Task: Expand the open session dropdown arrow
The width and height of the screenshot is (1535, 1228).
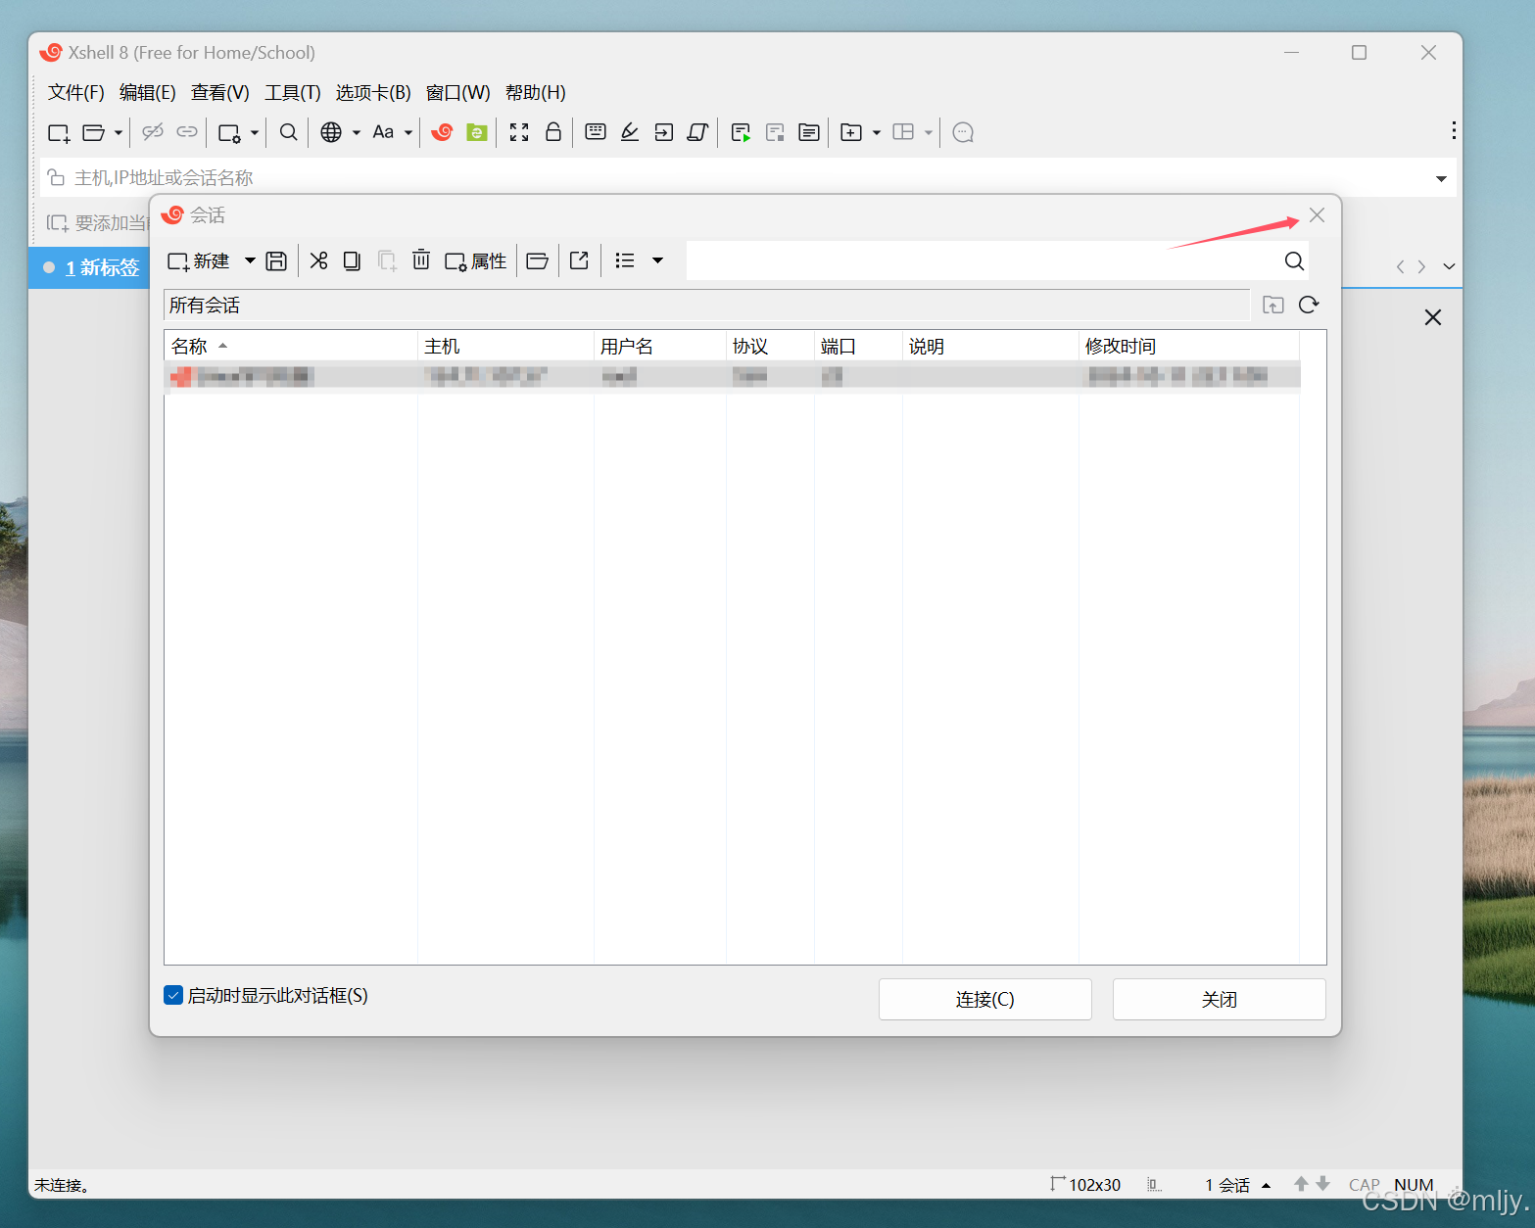Action: 119,132
